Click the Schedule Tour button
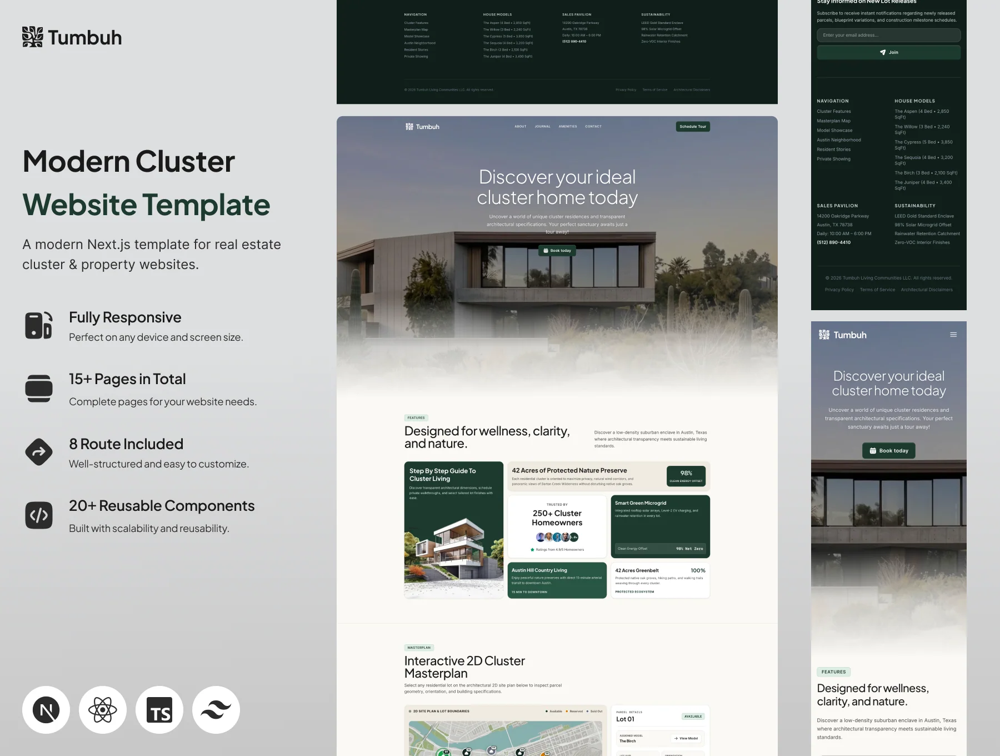1000x756 pixels. [x=693, y=127]
